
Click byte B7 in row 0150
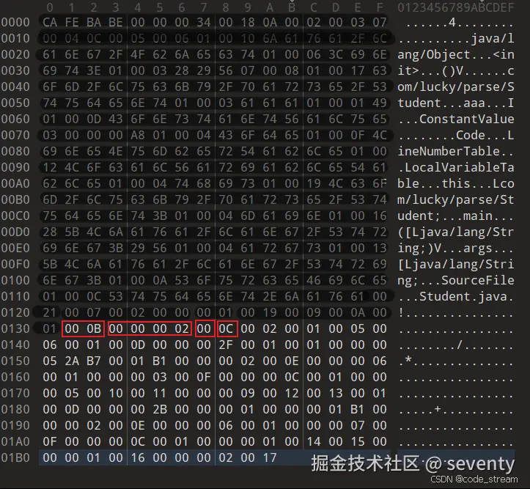coord(94,361)
